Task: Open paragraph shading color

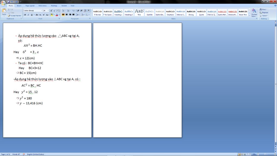Action: pyautogui.click(x=82, y=15)
